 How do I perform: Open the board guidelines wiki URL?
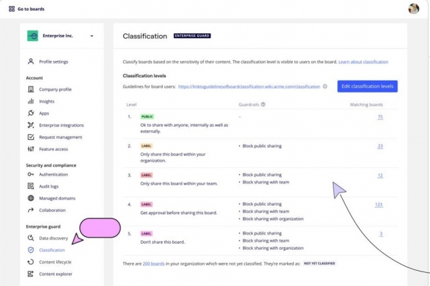point(249,86)
